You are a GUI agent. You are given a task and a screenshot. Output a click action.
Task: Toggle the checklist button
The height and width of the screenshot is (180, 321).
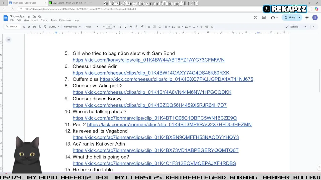179,27
